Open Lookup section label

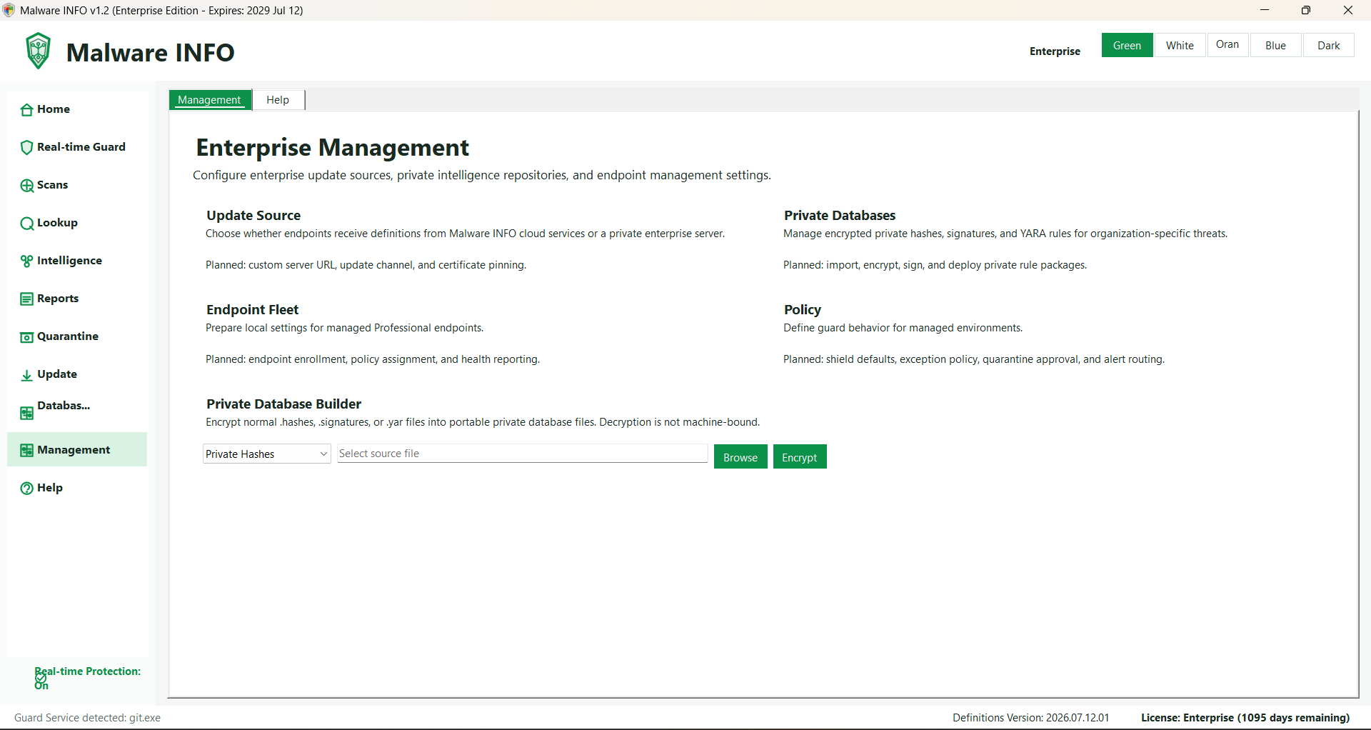point(57,223)
